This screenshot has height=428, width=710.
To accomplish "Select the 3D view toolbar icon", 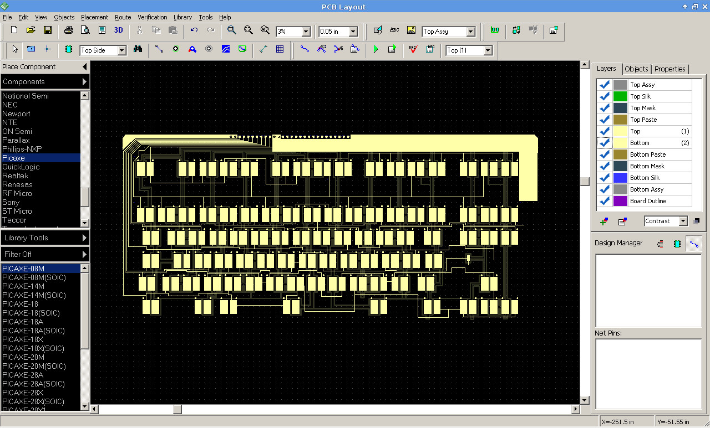I will pyautogui.click(x=118, y=31).
